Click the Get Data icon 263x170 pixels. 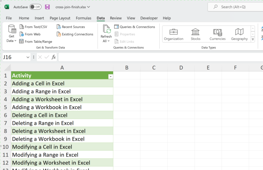pos(12,30)
